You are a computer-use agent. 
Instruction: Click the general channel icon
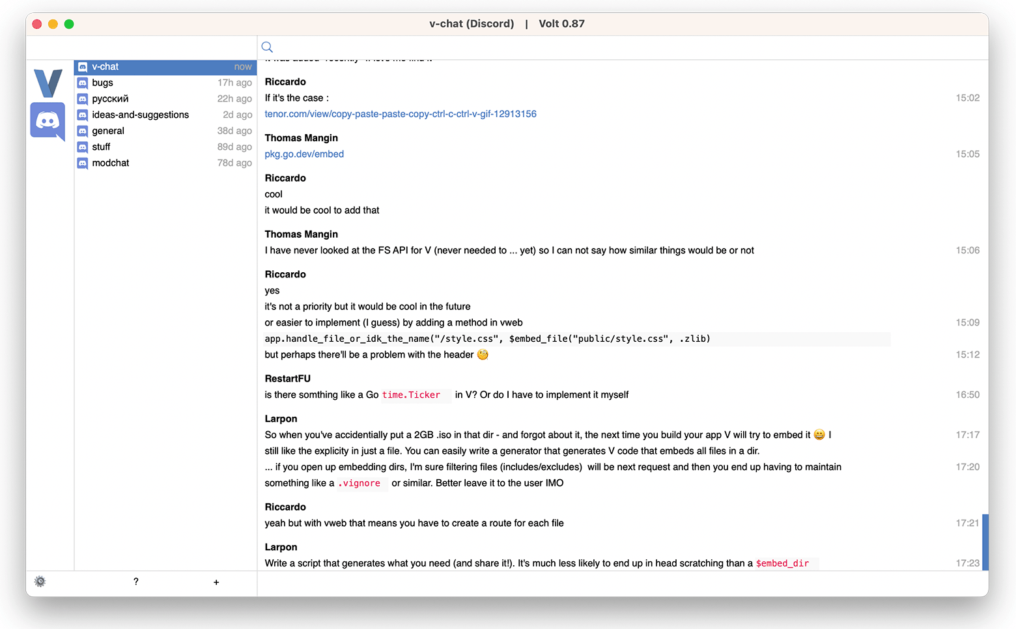point(83,131)
